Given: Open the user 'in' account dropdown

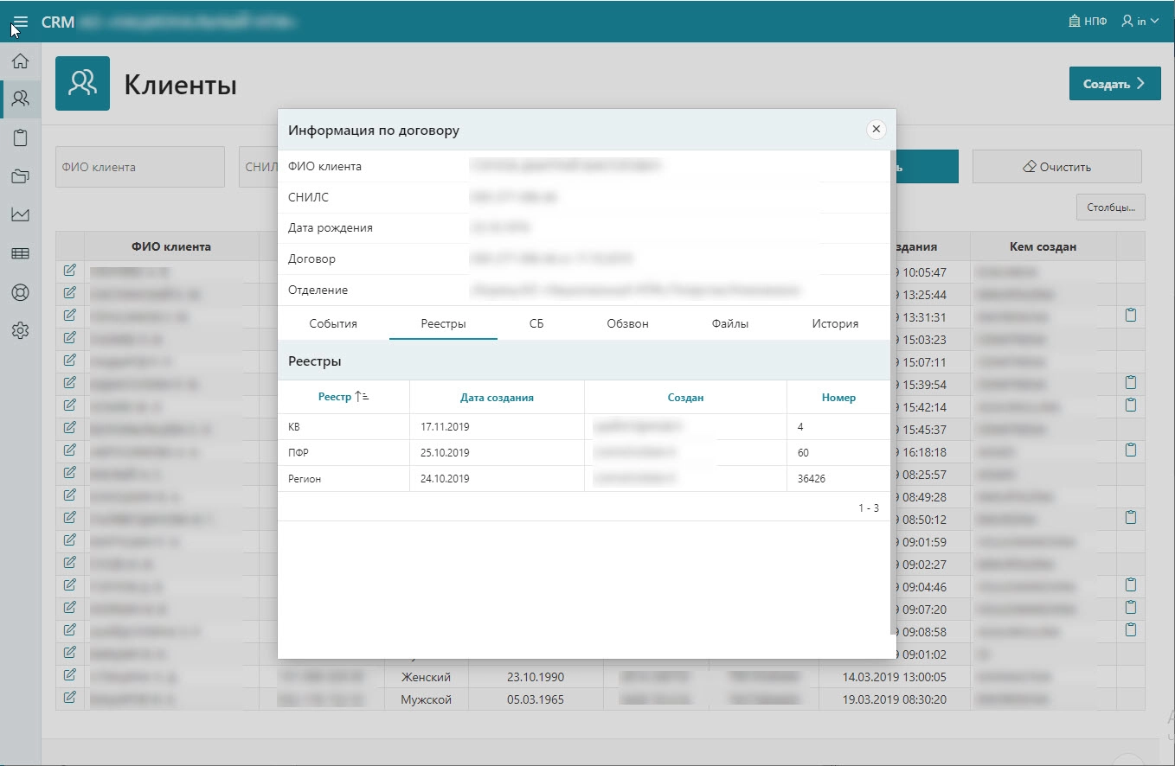Looking at the screenshot, I should pos(1140,22).
